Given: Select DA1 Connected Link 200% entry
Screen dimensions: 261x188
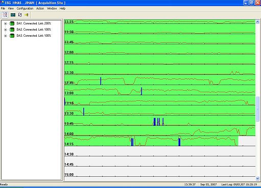Looking at the screenshot, I should click(34, 23).
